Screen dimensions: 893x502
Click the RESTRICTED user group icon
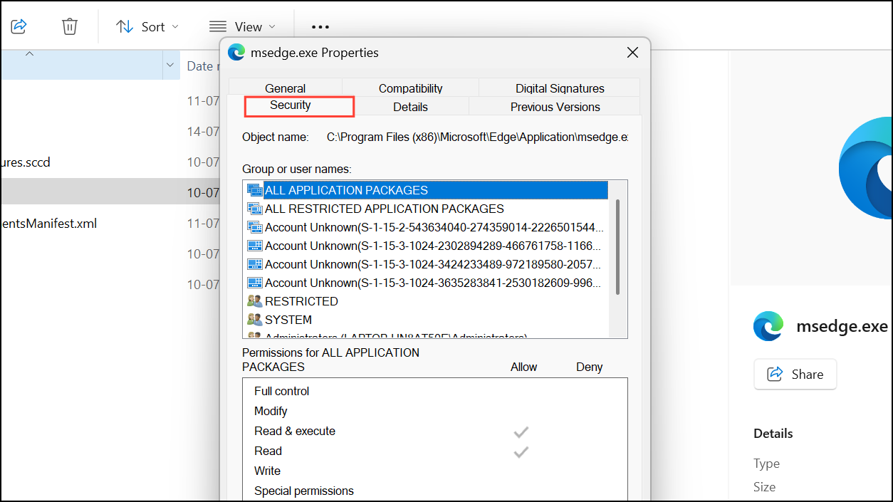tap(254, 301)
